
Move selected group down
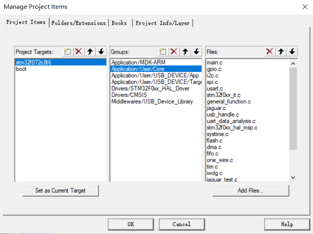click(x=196, y=52)
